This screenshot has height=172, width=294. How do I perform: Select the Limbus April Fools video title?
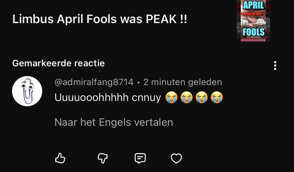point(100,19)
